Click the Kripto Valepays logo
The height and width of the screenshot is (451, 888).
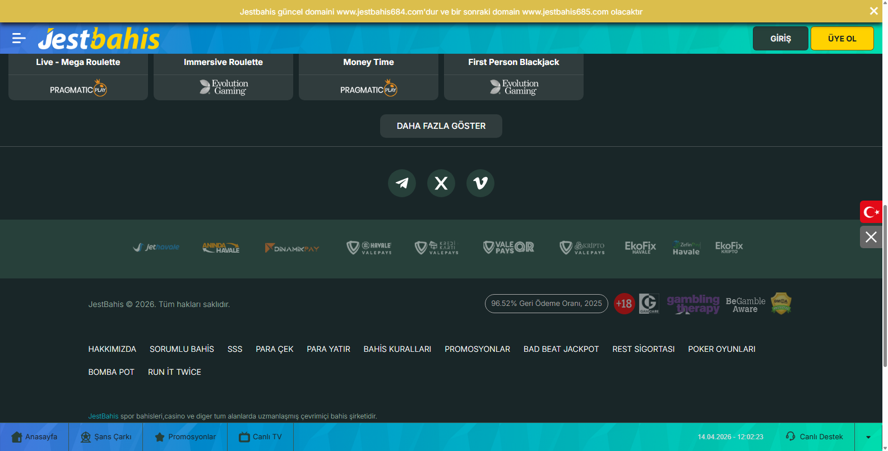coord(582,248)
